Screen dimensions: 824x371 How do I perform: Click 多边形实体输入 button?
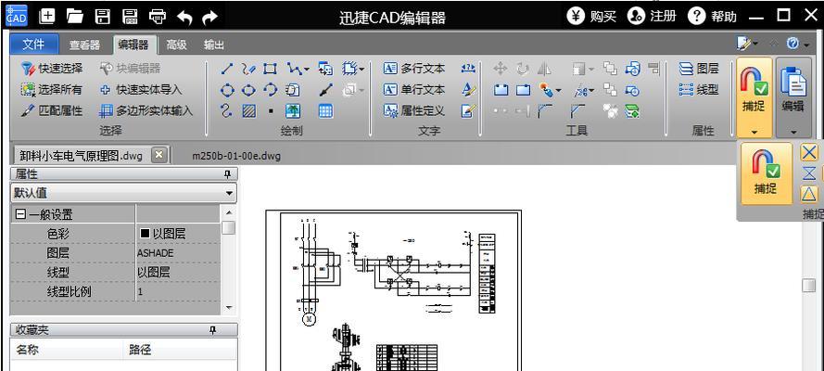pyautogui.click(x=146, y=111)
